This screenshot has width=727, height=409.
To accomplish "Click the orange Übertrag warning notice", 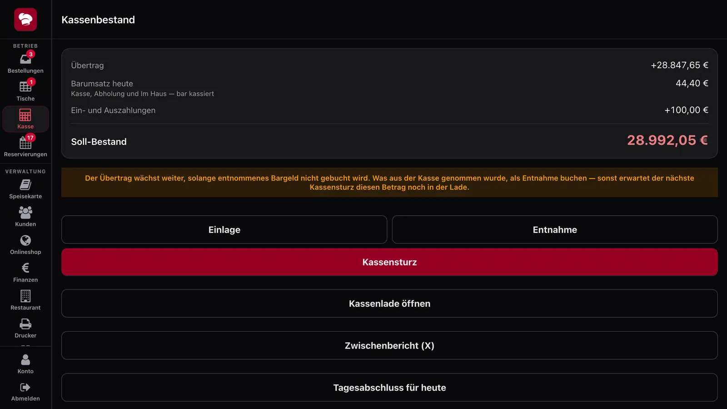I will (389, 182).
